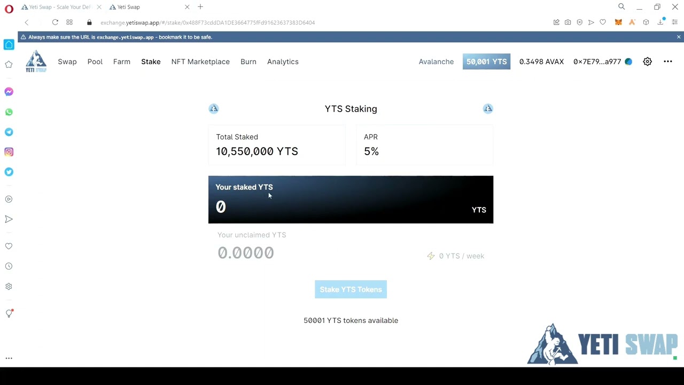Click the 0.3498 AVAX balance text
The width and height of the screenshot is (684, 385).
point(541,61)
